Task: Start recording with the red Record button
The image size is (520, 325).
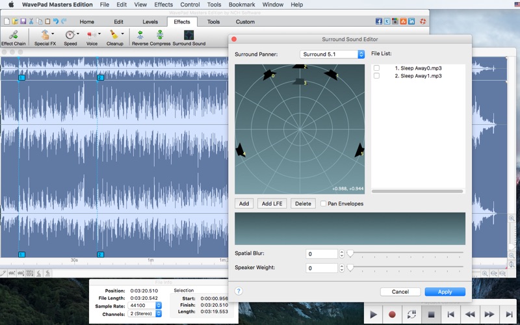Action: click(392, 315)
